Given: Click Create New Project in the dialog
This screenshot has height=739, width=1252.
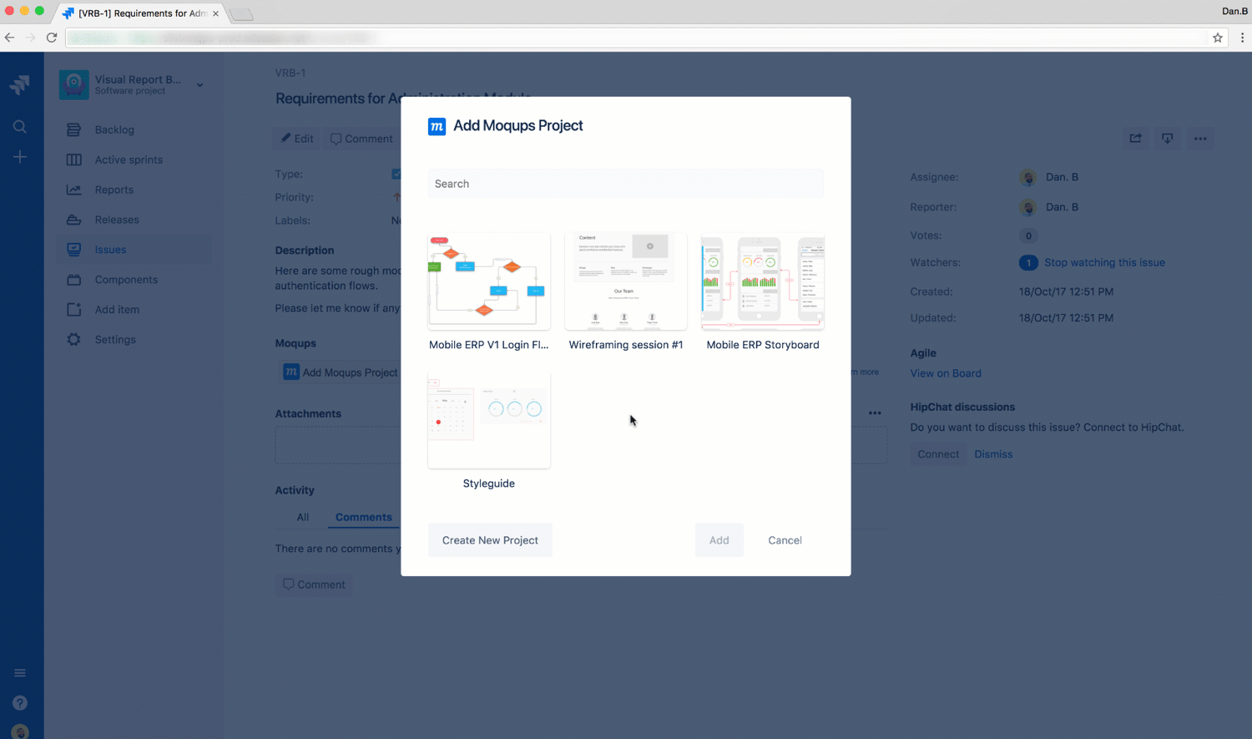Looking at the screenshot, I should (x=490, y=540).
